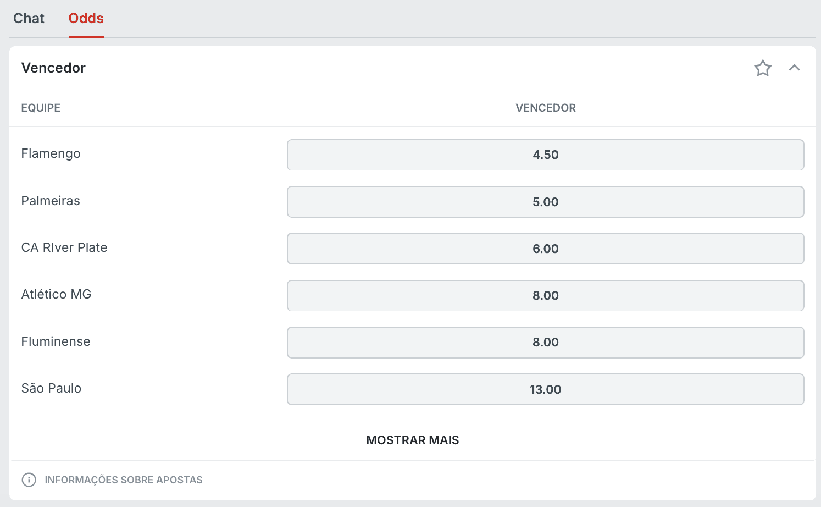The image size is (821, 507).
Task: Open Informações Sobre Apostas link
Action: point(123,480)
